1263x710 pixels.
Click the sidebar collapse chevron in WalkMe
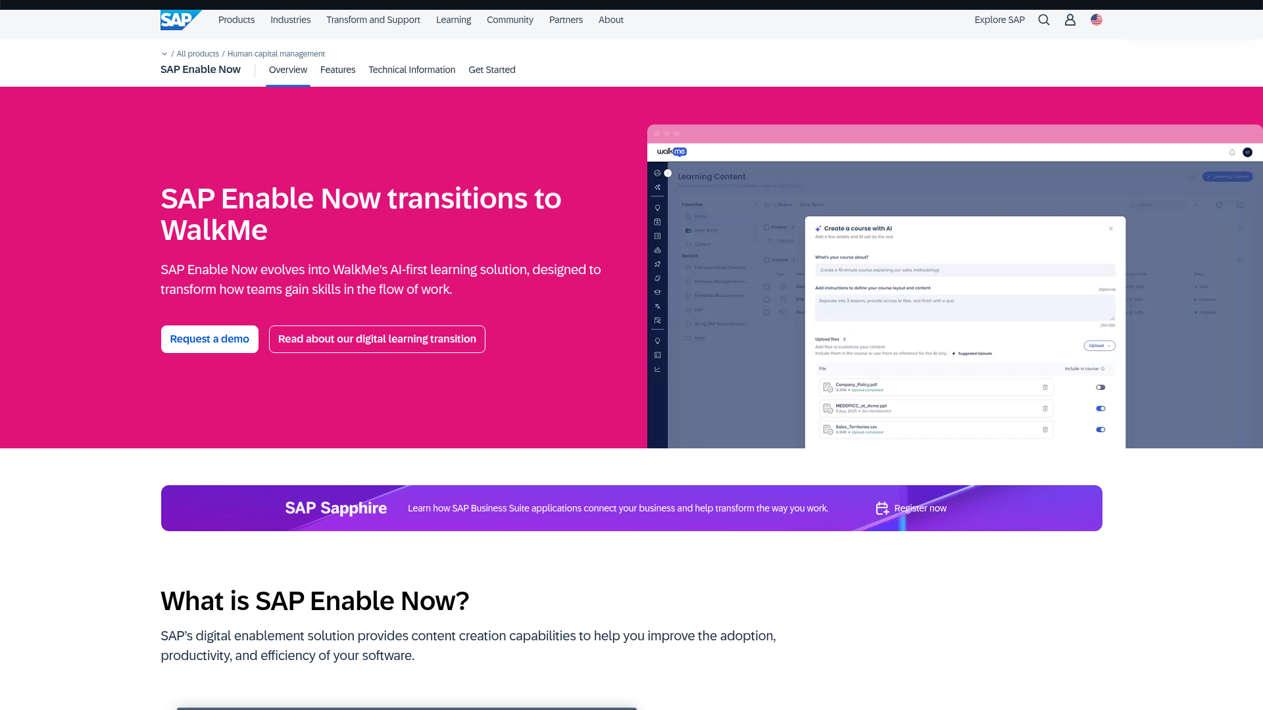tap(668, 173)
